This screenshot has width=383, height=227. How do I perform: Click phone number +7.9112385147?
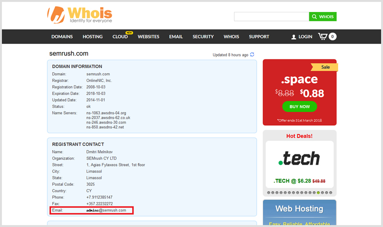(x=99, y=197)
